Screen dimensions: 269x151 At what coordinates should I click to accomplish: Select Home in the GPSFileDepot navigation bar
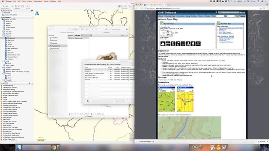(161, 16)
